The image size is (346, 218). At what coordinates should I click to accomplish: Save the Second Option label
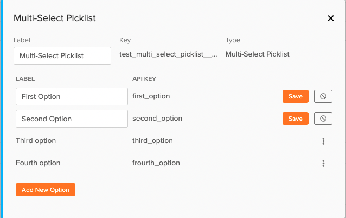tap(295, 119)
